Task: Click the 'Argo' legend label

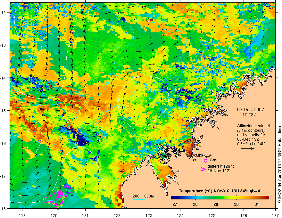Action: coord(214,160)
